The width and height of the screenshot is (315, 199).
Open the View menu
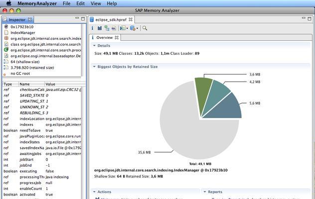click(96, 3)
